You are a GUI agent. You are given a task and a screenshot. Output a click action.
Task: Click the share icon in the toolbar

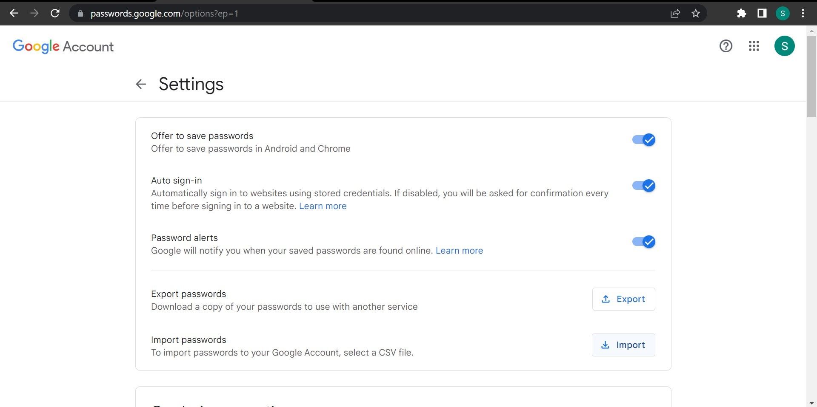(675, 13)
